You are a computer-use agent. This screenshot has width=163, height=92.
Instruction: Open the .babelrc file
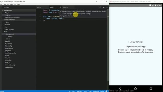pyautogui.click(x=7, y=41)
